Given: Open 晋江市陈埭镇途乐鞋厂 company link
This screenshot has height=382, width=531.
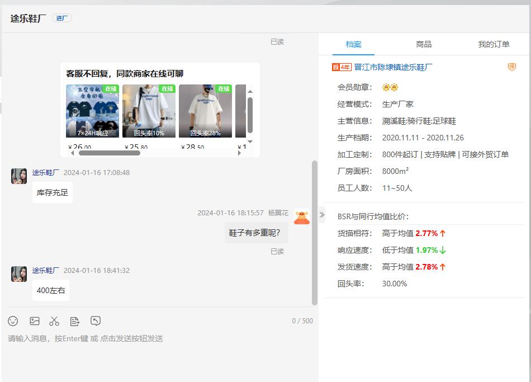Looking at the screenshot, I should coord(393,67).
